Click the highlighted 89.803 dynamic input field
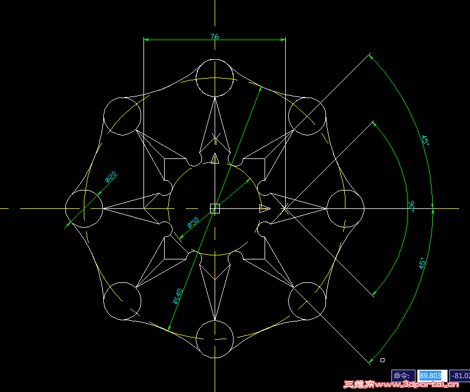Screen dimensions: 470x392 point(432,375)
